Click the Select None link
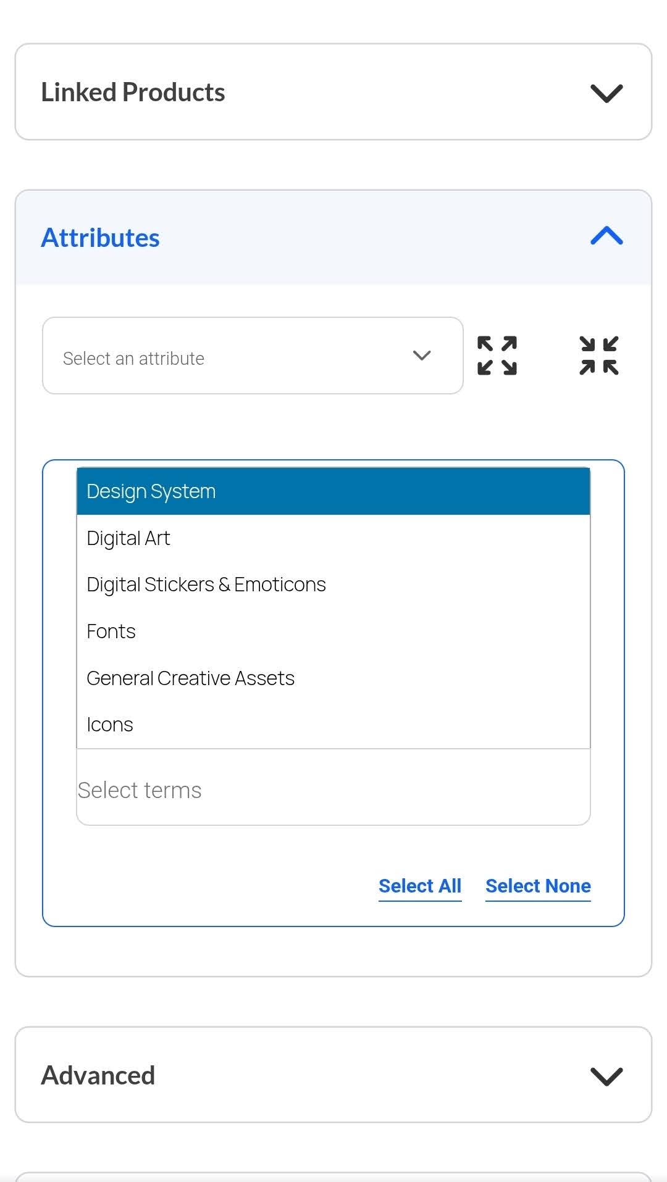Screen dimensions: 667x1182 pyautogui.click(x=538, y=886)
